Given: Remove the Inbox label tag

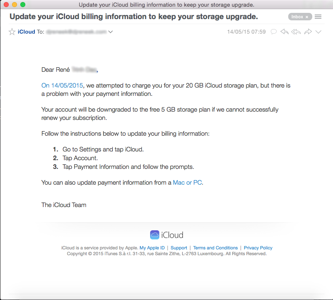Looking at the screenshot, I should pyautogui.click(x=307, y=17).
